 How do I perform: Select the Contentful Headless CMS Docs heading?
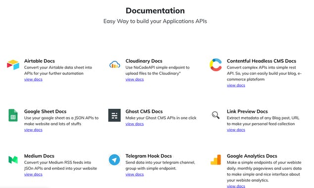261,61
